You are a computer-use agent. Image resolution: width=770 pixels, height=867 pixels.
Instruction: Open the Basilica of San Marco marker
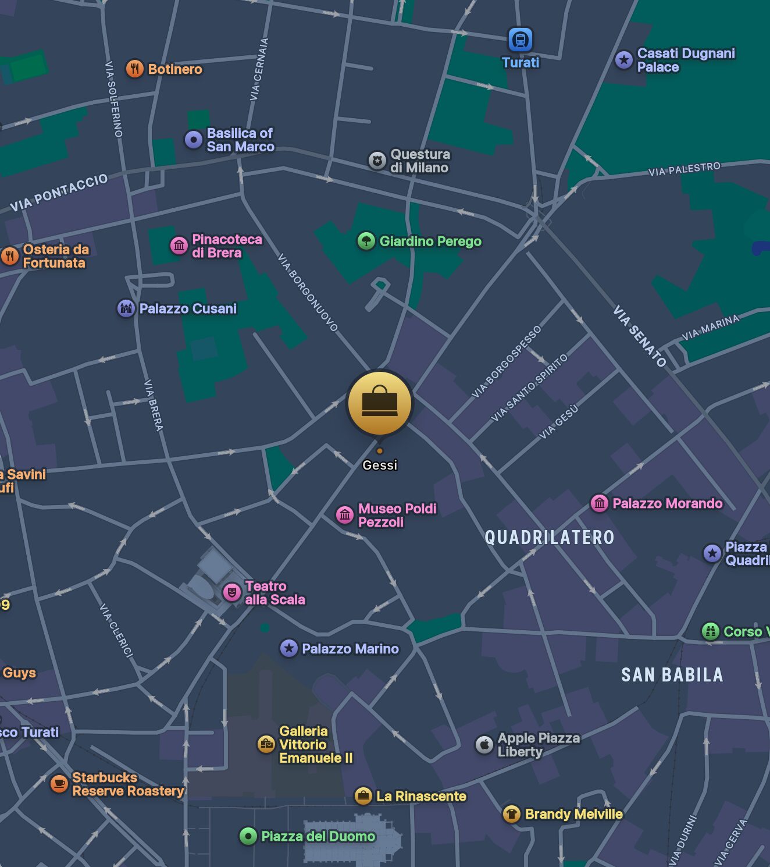click(192, 140)
